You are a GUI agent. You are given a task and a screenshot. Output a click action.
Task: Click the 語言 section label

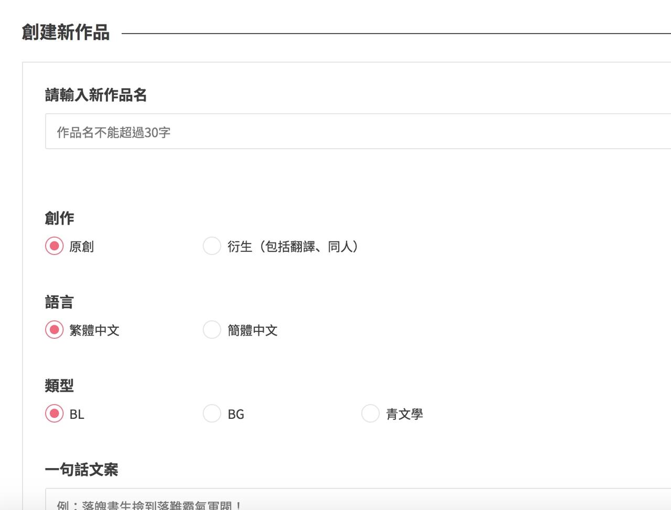coord(59,302)
